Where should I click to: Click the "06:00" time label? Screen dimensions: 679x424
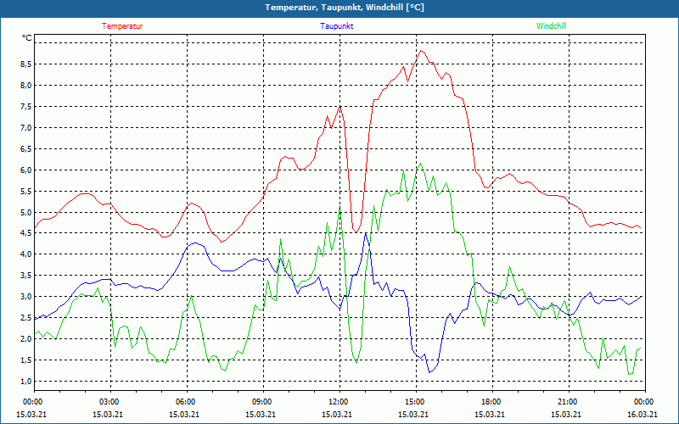click(x=184, y=402)
